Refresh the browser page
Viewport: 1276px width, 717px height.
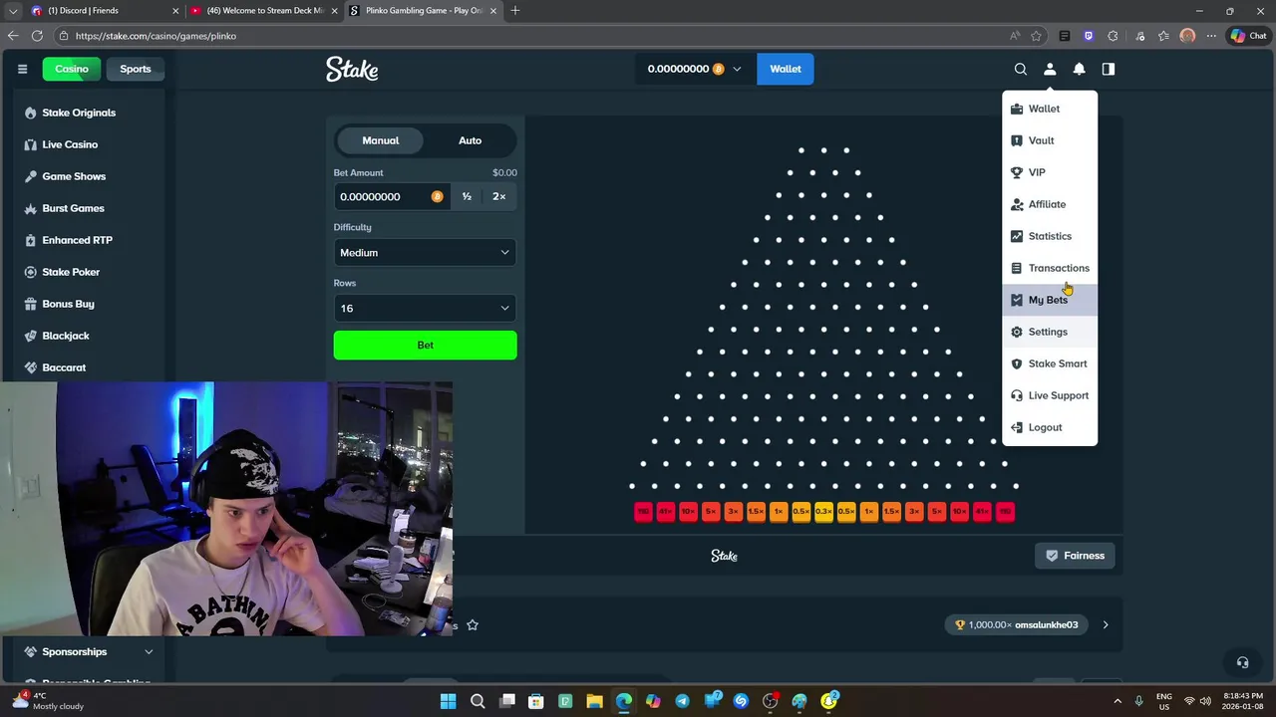click(x=37, y=36)
